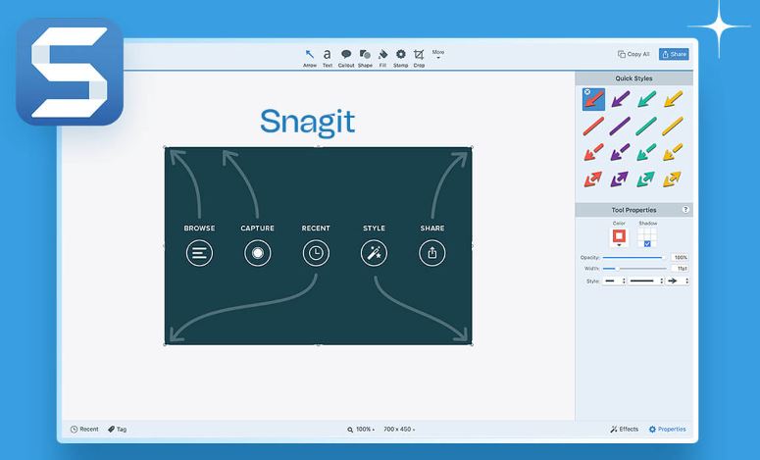Open the red Color swatch picker
Screen dimensions: 760x460
click(619, 237)
